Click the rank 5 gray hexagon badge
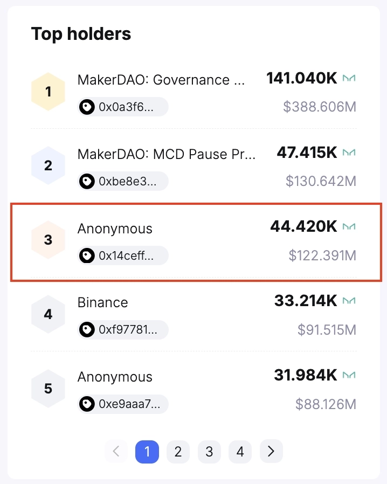 (x=48, y=388)
